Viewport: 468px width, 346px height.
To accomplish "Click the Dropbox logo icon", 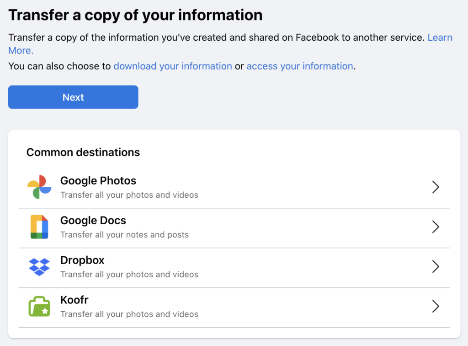I will click(39, 266).
